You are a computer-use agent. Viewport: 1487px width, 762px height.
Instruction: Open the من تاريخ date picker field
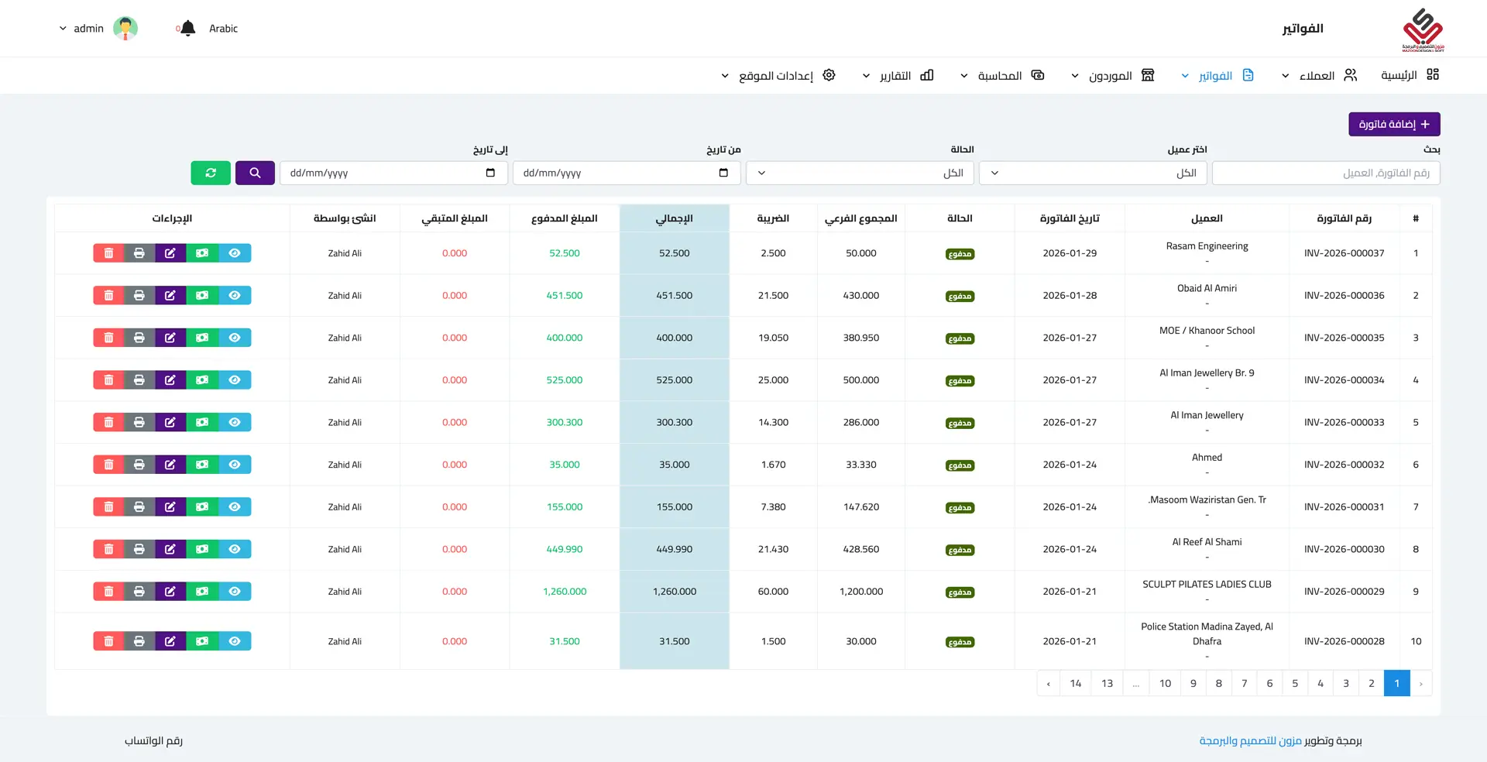click(x=626, y=173)
